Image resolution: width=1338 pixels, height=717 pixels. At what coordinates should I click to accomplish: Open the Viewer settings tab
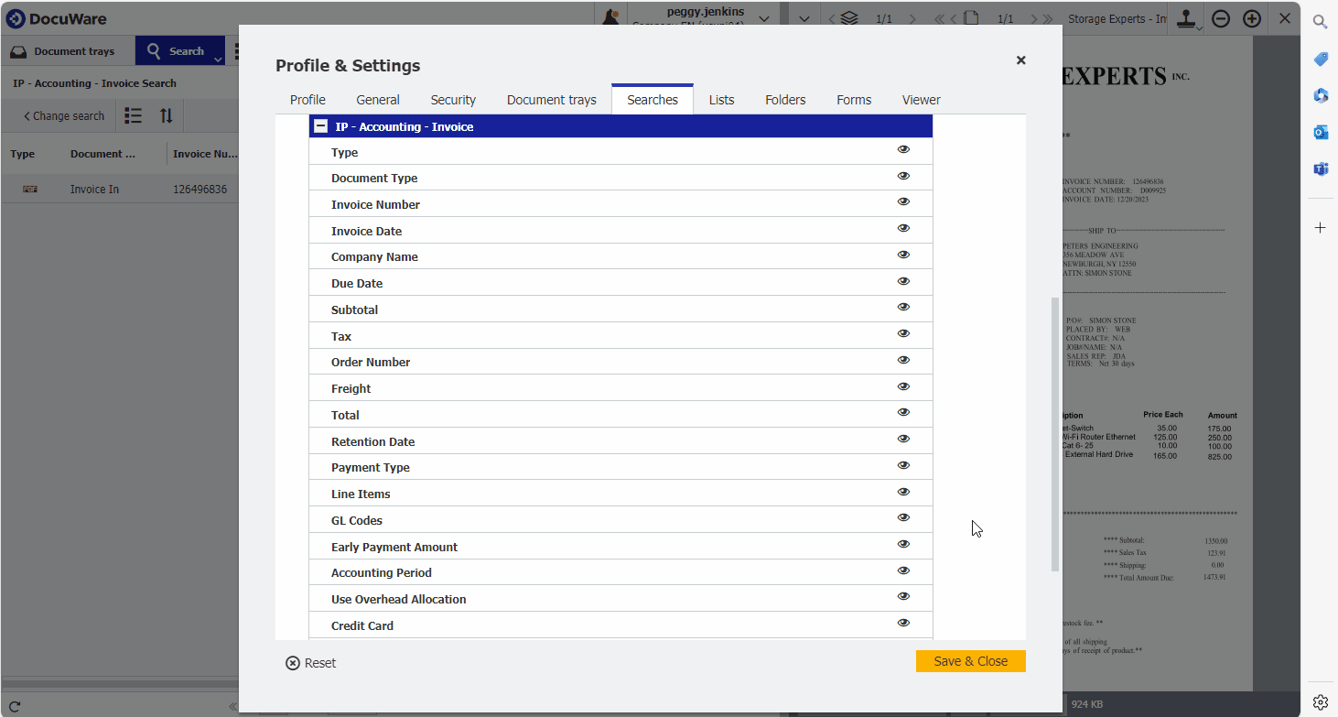pyautogui.click(x=921, y=100)
